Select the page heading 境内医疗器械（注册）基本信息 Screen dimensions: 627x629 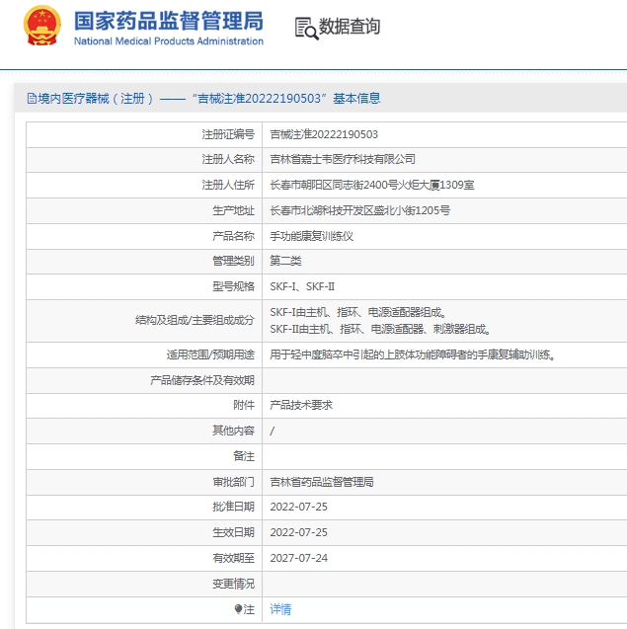click(x=203, y=99)
